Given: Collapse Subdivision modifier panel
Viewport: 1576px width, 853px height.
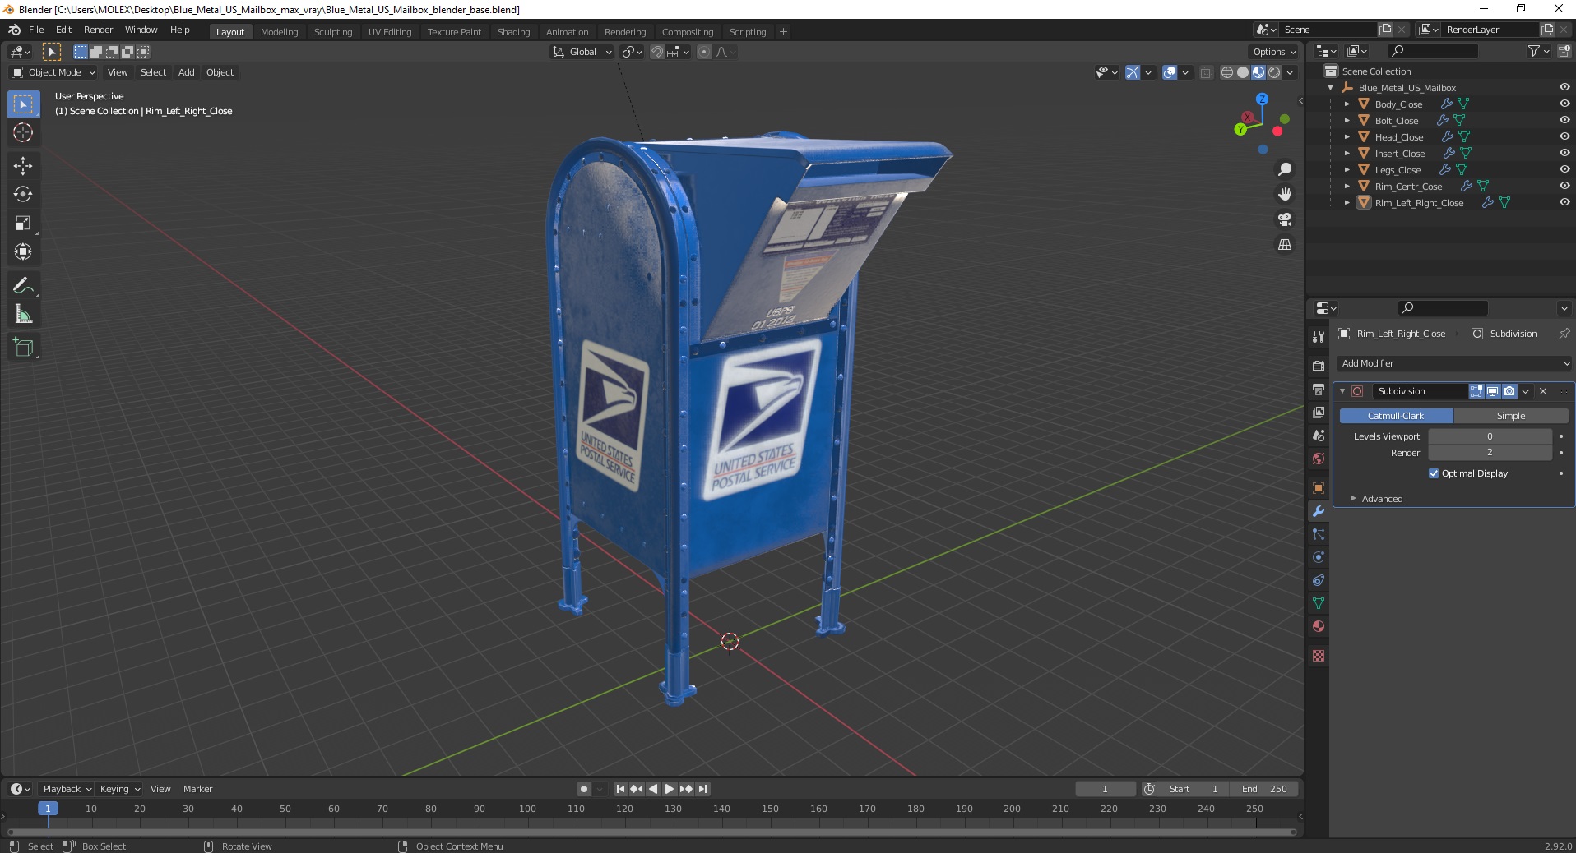Looking at the screenshot, I should (1342, 391).
